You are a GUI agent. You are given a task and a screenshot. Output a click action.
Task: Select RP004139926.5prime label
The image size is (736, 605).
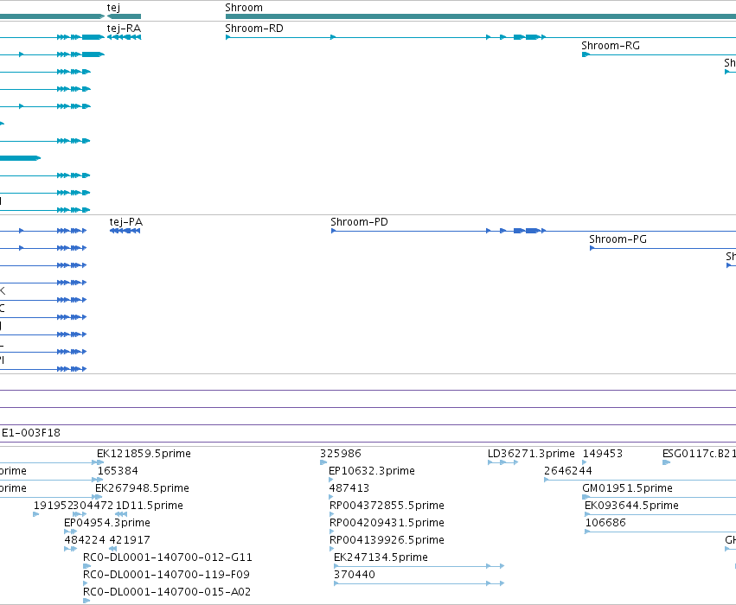(387, 540)
